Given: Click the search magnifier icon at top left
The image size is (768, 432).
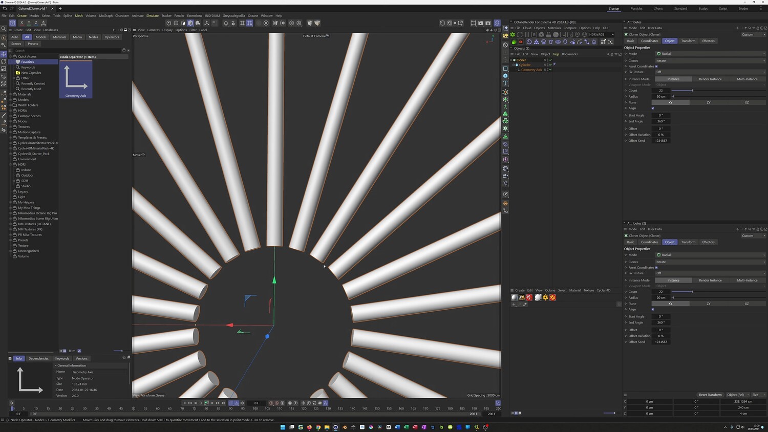Looking at the screenshot, I should tap(4, 29).
